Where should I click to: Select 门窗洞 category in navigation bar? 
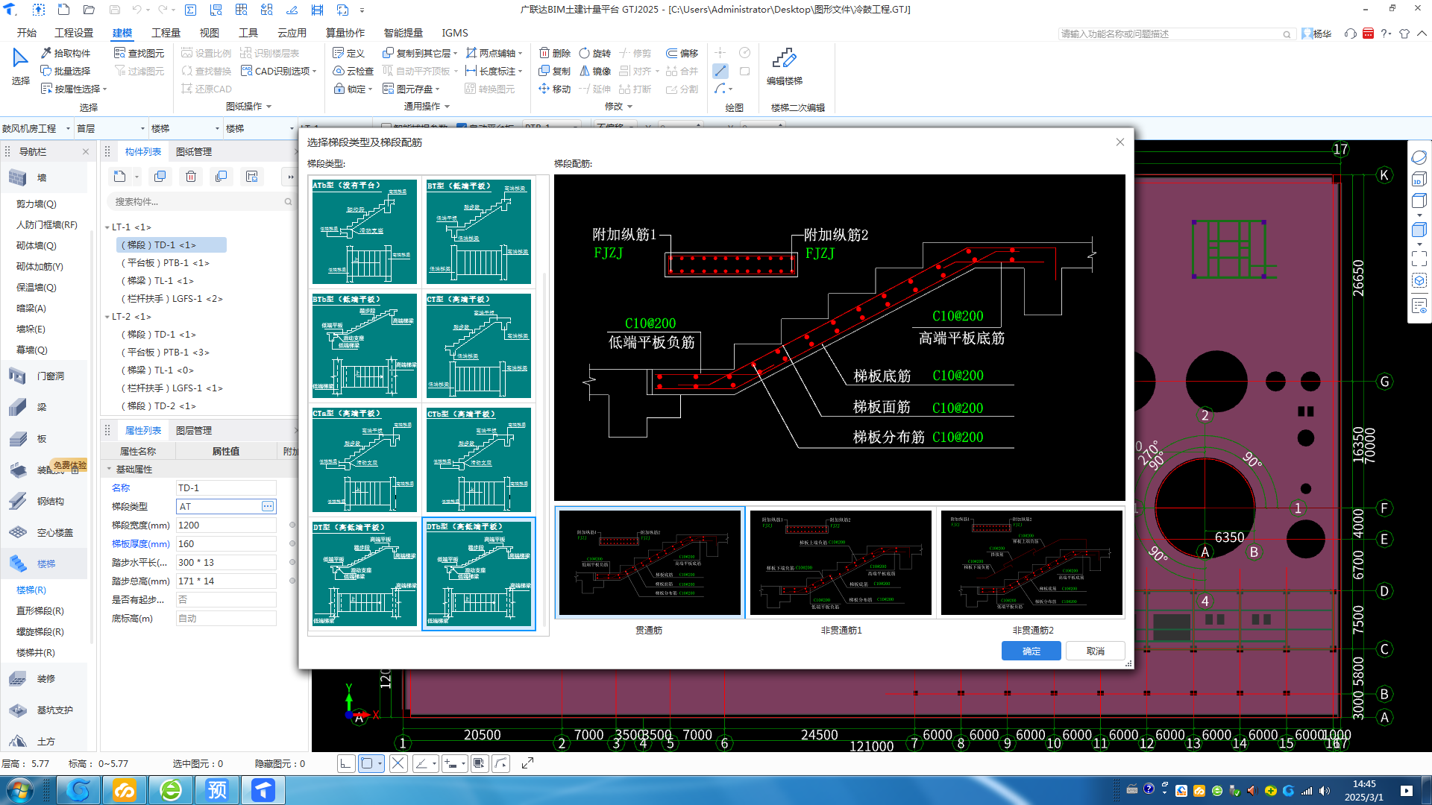pos(45,376)
